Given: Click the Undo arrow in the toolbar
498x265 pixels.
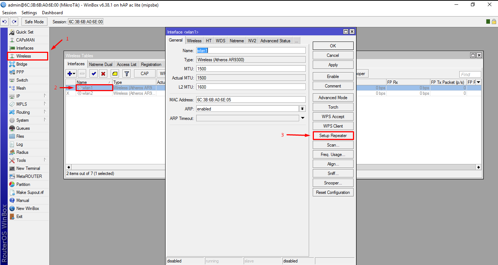Looking at the screenshot, I should coord(5,22).
